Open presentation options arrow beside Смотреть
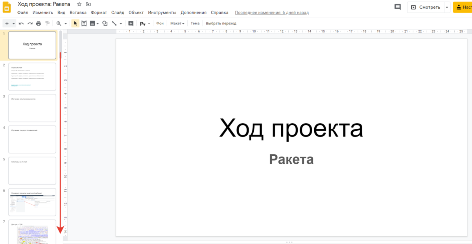 point(447,7)
